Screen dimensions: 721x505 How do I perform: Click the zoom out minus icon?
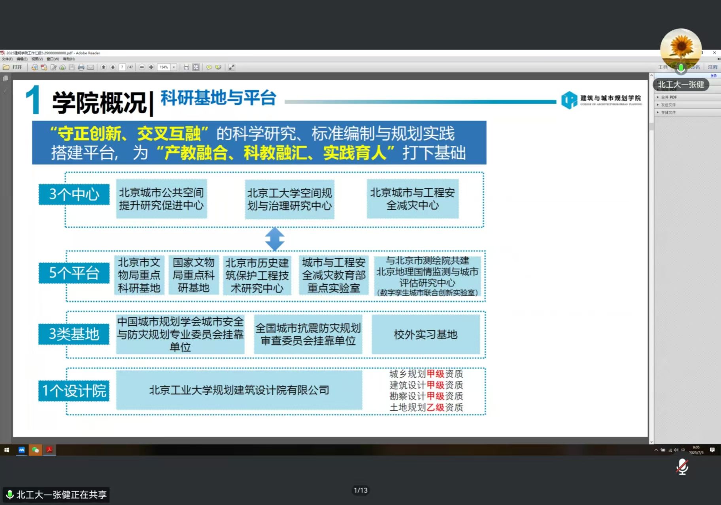pos(142,67)
